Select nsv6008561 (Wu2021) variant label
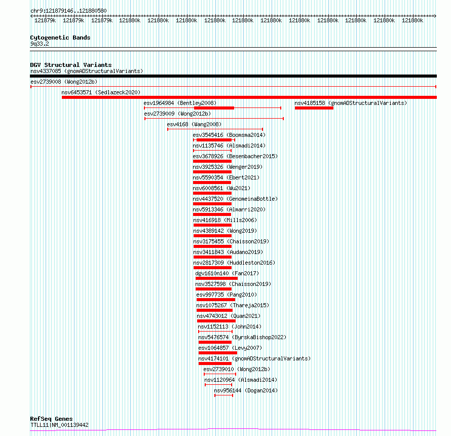The image size is (451, 436). [x=221, y=188]
